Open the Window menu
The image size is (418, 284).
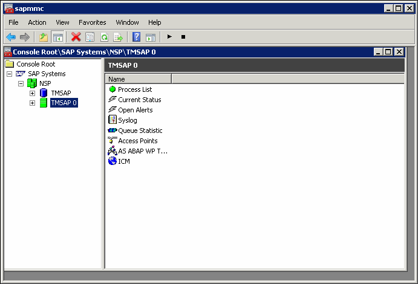click(127, 22)
